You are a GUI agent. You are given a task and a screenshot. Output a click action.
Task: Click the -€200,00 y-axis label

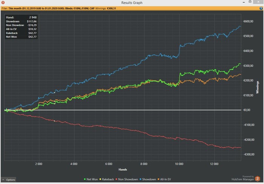click(x=249, y=140)
